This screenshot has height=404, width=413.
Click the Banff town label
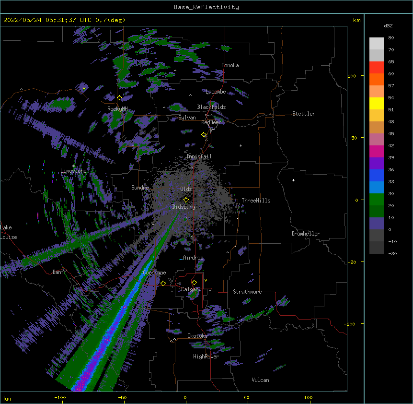click(x=59, y=272)
